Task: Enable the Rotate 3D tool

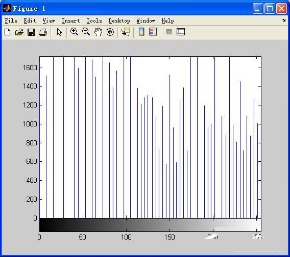Action: click(110, 32)
